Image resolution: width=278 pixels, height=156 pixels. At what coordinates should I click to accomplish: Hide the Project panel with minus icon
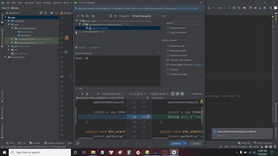pyautogui.click(x=56, y=13)
